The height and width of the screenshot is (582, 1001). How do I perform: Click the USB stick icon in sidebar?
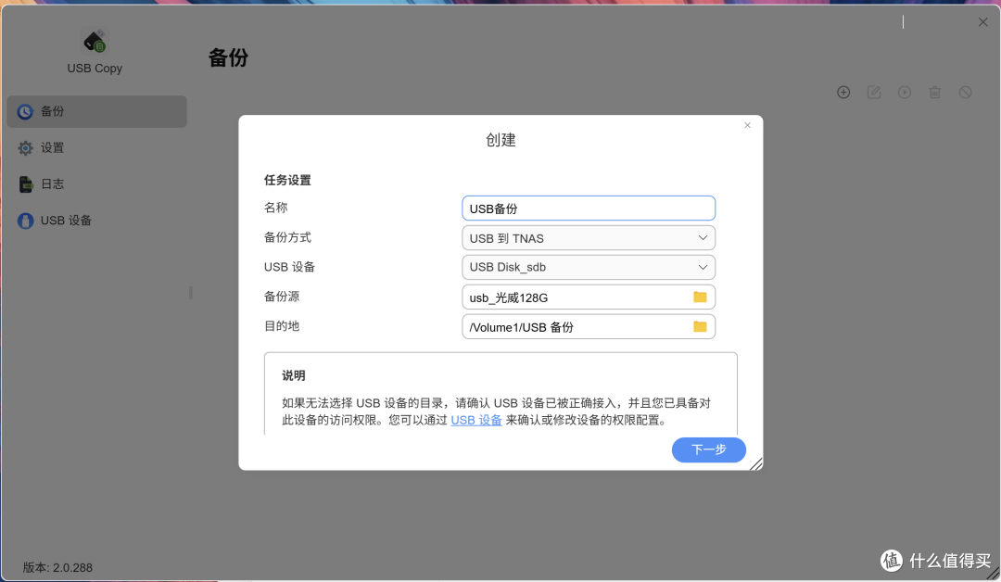click(25, 221)
